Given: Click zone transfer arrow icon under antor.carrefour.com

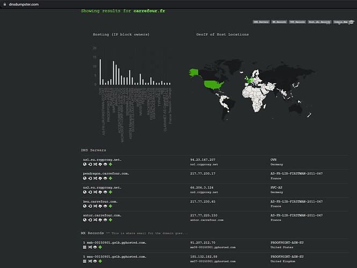Looking at the screenshot, I should pos(90,220).
